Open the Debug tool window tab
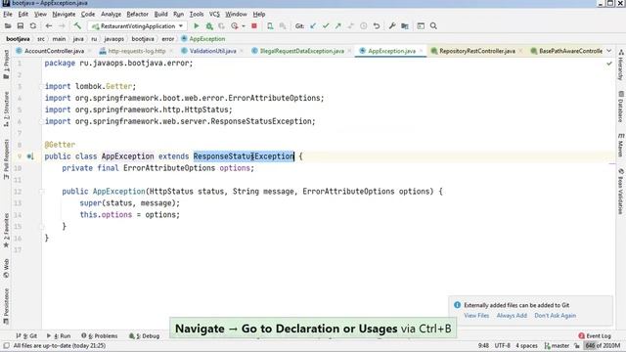626x352 pixels. click(144, 336)
